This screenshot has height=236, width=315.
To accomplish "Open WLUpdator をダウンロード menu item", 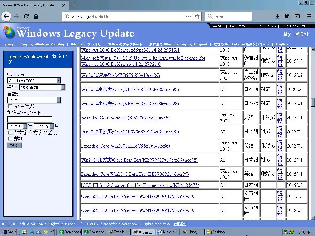I will [241, 44].
